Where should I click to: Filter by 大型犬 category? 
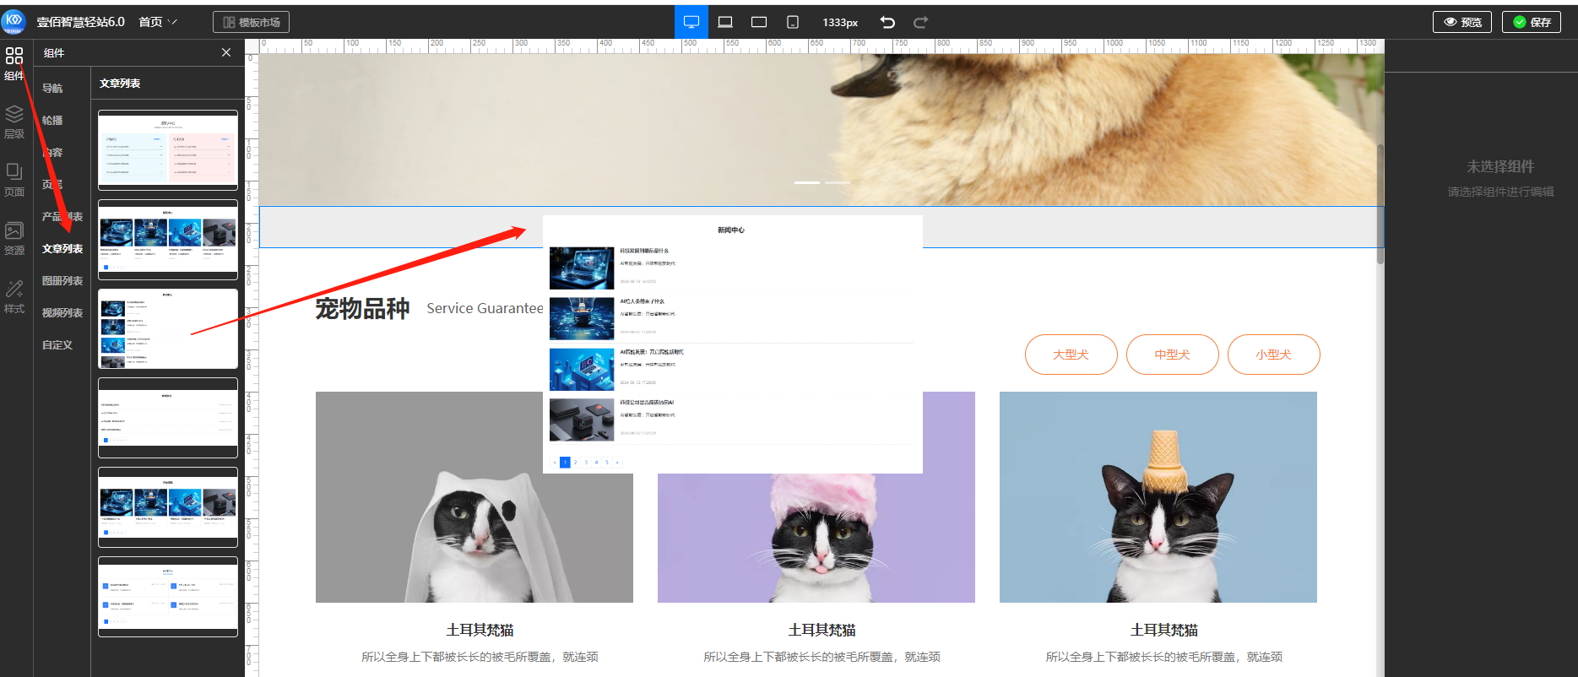tap(1071, 355)
